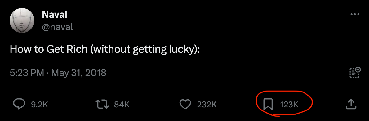This screenshot has height=121, width=369.
Task: Open the retweet arrows menu
Action: pyautogui.click(x=102, y=104)
